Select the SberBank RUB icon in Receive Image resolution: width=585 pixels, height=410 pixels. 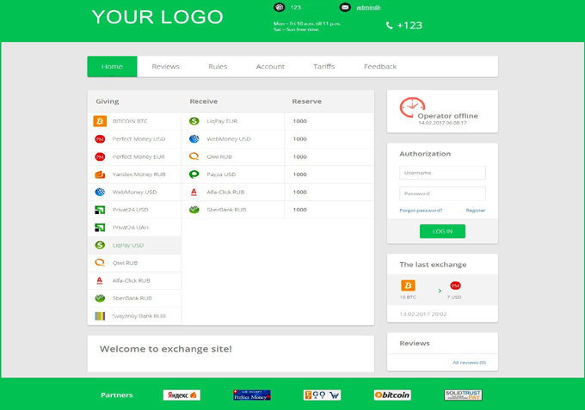click(194, 210)
